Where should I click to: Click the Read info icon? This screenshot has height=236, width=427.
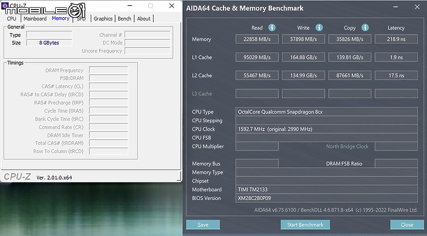pyautogui.click(x=272, y=27)
